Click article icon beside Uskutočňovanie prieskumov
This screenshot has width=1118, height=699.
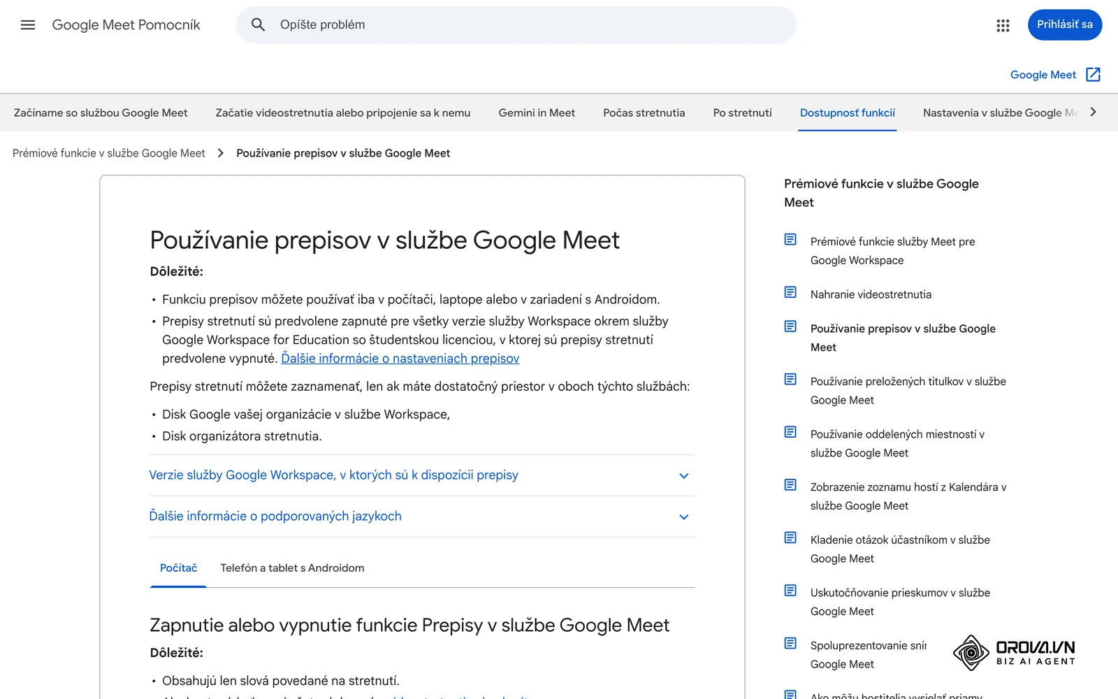(x=790, y=591)
